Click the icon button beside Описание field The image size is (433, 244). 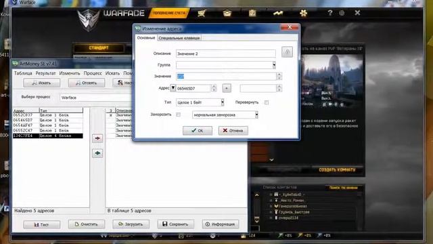click(x=287, y=52)
